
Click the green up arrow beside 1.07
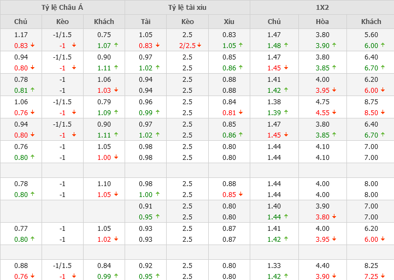[116, 45]
